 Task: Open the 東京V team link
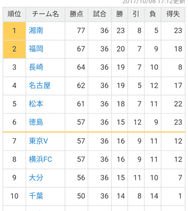[x=38, y=141]
